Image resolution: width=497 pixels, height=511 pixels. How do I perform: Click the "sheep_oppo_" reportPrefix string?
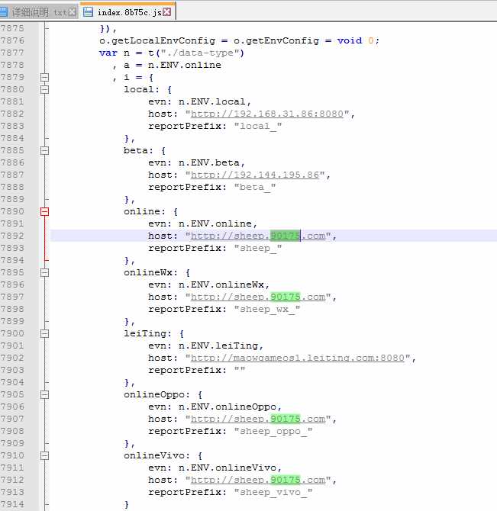click(x=273, y=431)
